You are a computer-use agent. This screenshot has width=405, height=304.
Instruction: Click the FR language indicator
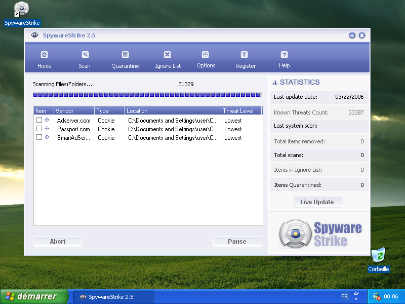pos(345,296)
